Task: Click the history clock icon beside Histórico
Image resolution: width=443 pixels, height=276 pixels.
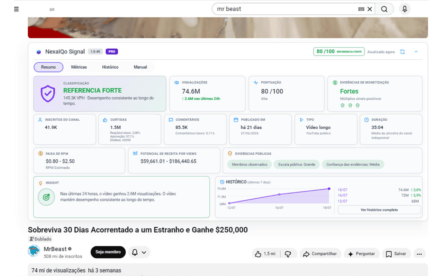Action: [222, 182]
